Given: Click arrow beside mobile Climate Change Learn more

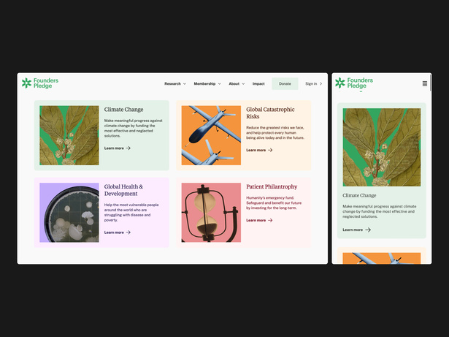Looking at the screenshot, I should pyautogui.click(x=367, y=230).
